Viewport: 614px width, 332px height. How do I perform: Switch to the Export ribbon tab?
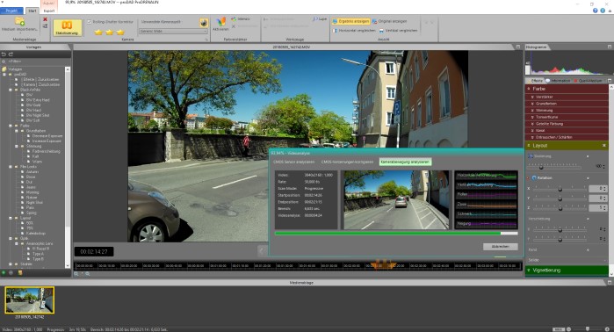49,11
